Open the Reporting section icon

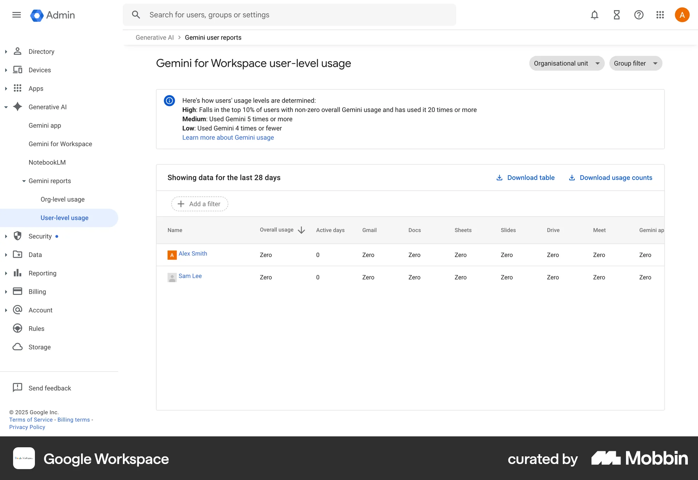point(17,273)
